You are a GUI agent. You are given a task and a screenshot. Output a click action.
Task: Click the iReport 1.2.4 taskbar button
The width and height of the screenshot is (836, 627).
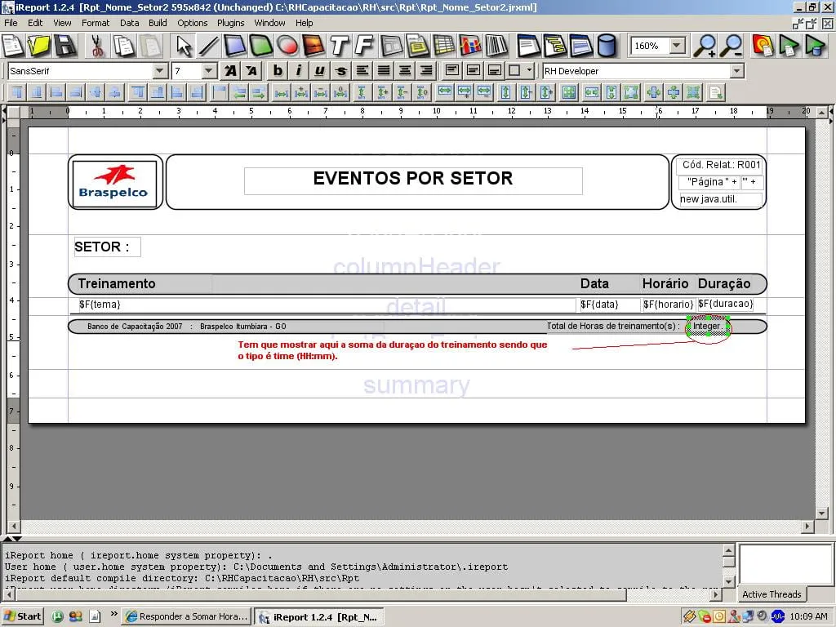[x=319, y=617]
